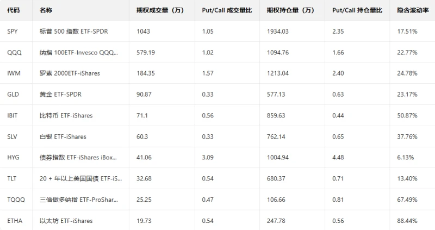This screenshot has height=230, width=435.
Task: Open the SPY ticker code
Action: (x=13, y=32)
